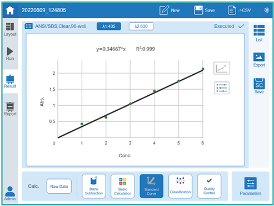Choose Blank Subtraction
The image size is (274, 206).
coord(94,186)
